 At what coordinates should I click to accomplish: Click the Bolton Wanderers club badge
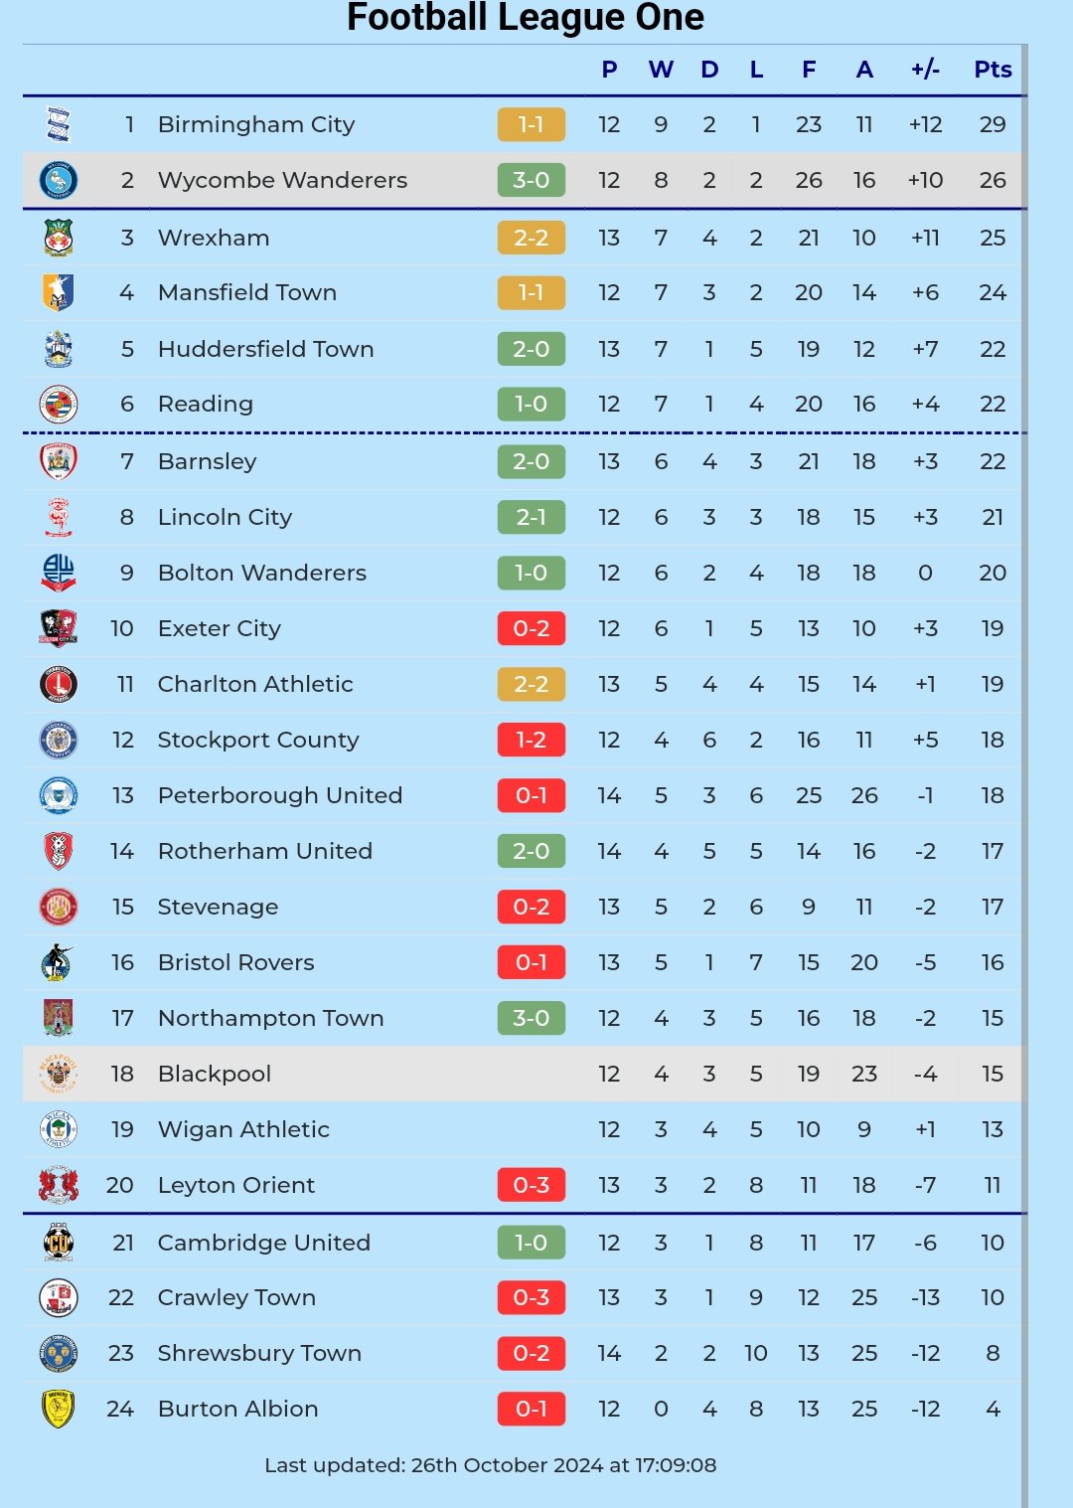(59, 573)
